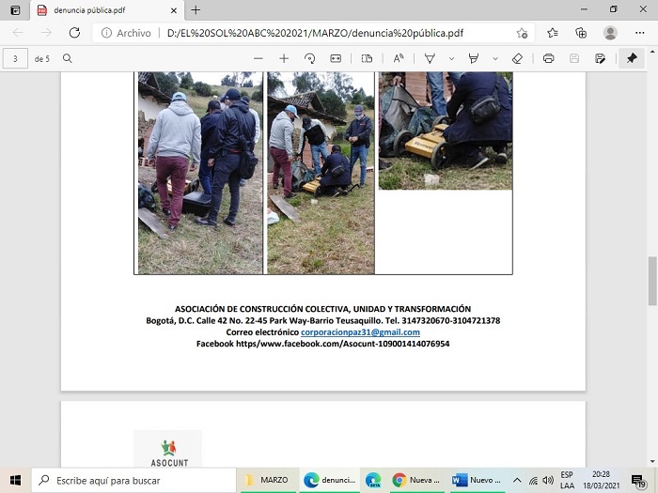The height and width of the screenshot is (493, 658).
Task: Click the ASOCIACIÓN DE CONSTRUCCIÓN COLECTIVA heading
Action: click(x=322, y=309)
